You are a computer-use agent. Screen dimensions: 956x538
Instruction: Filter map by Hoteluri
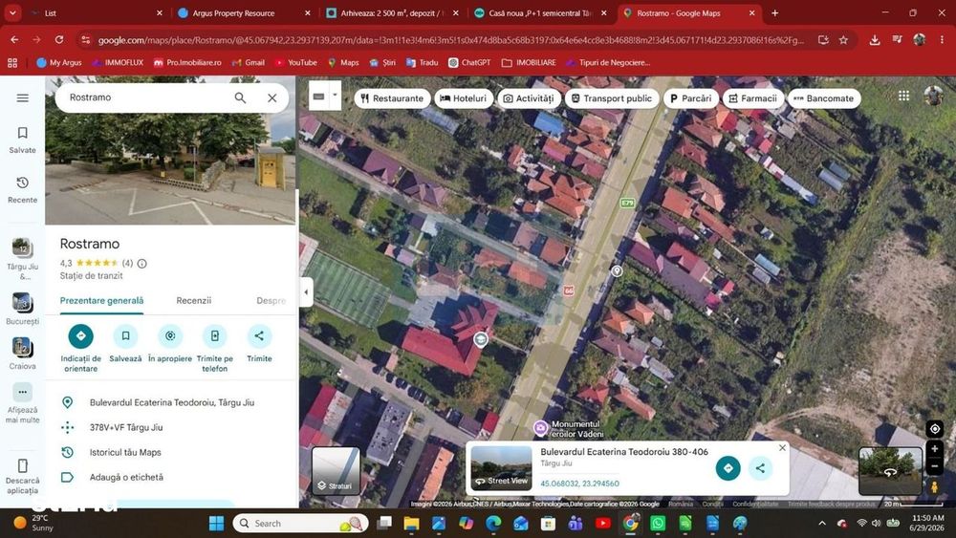pos(464,98)
